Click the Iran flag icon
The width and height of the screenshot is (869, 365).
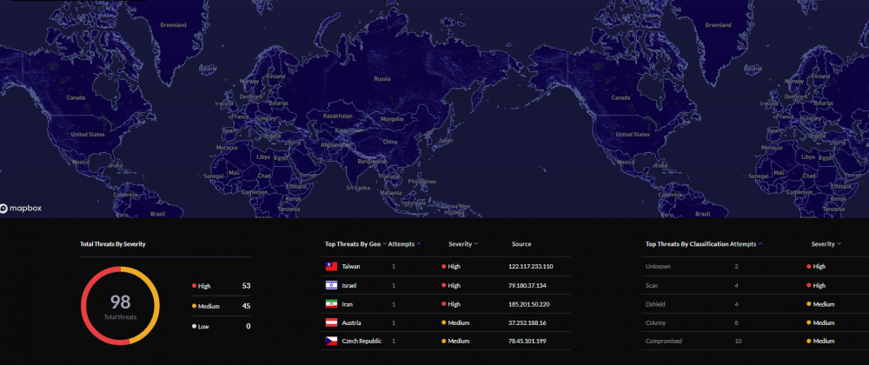(x=331, y=304)
